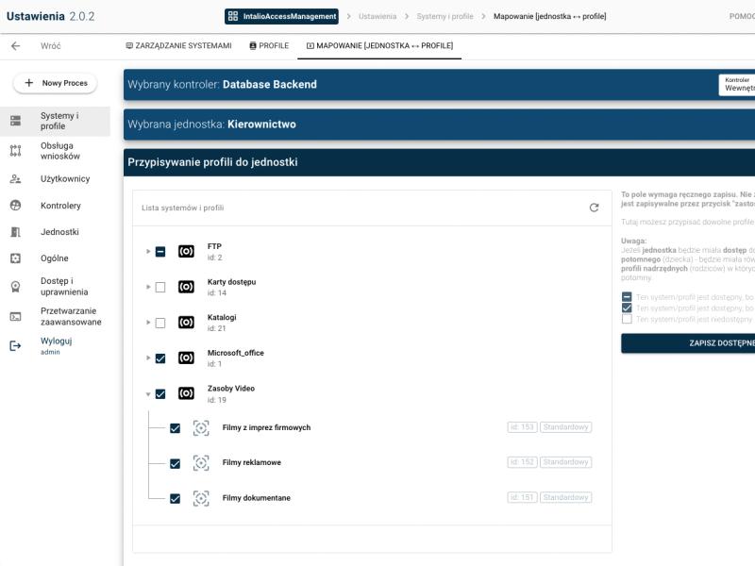Open Obsługa wniosków via its sidebar icon
755x566 pixels.
tap(15, 151)
